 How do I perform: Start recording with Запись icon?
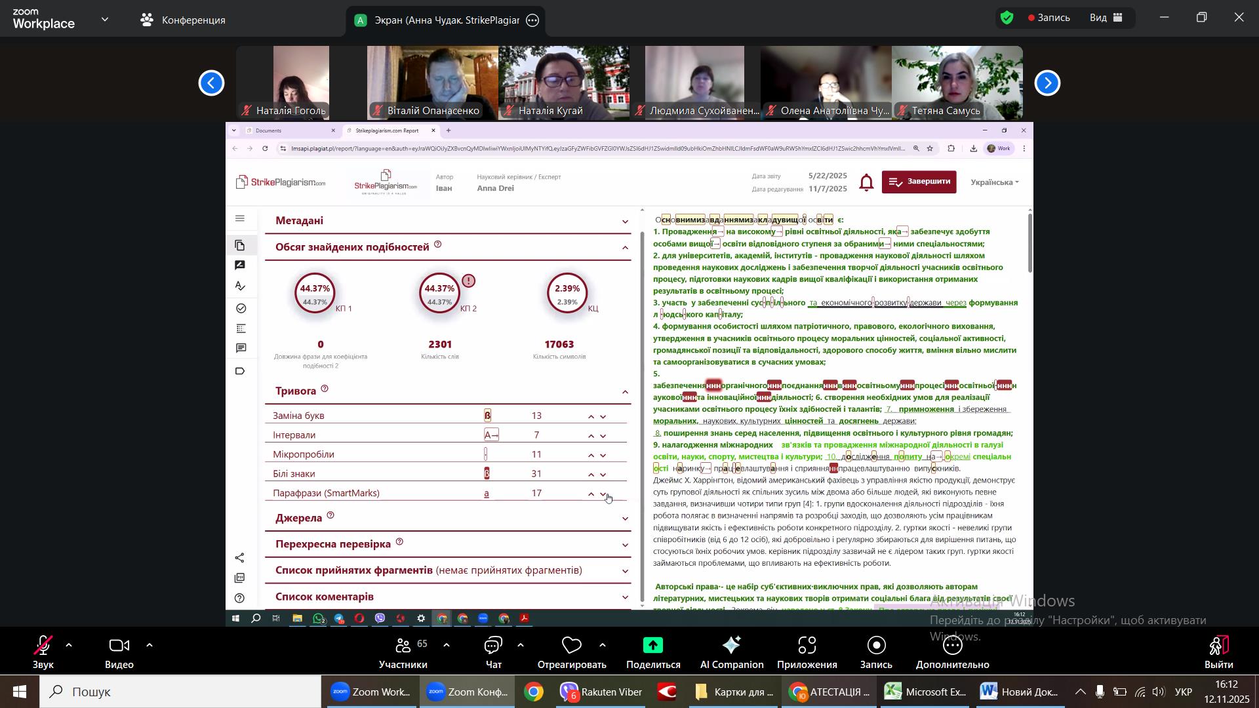click(x=876, y=646)
